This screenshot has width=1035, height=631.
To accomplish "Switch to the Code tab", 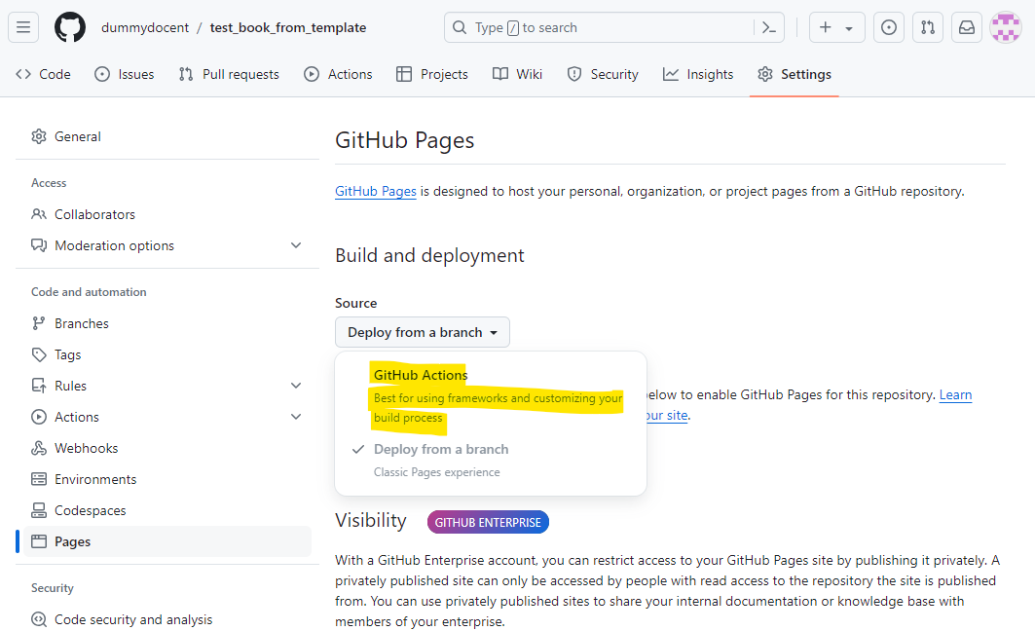I will 44,74.
